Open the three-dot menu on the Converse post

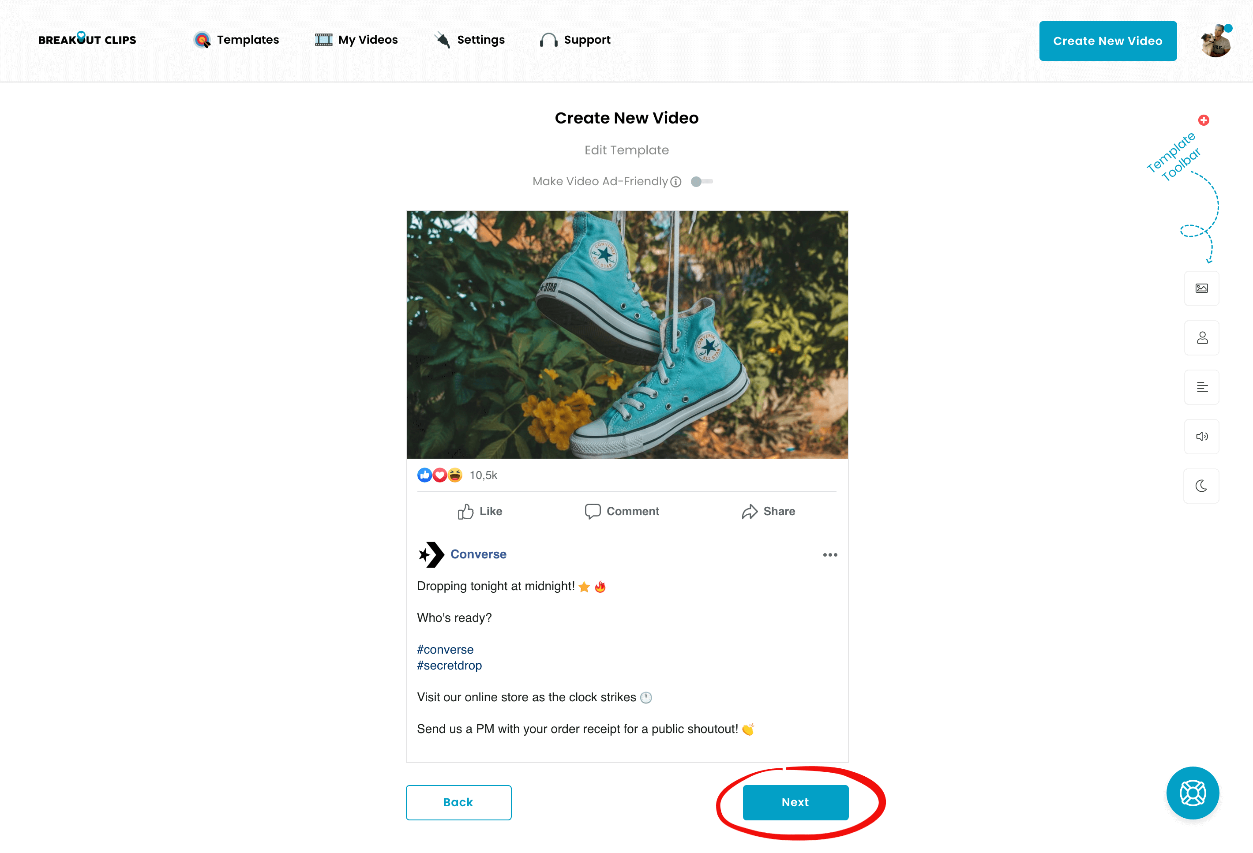click(x=830, y=554)
